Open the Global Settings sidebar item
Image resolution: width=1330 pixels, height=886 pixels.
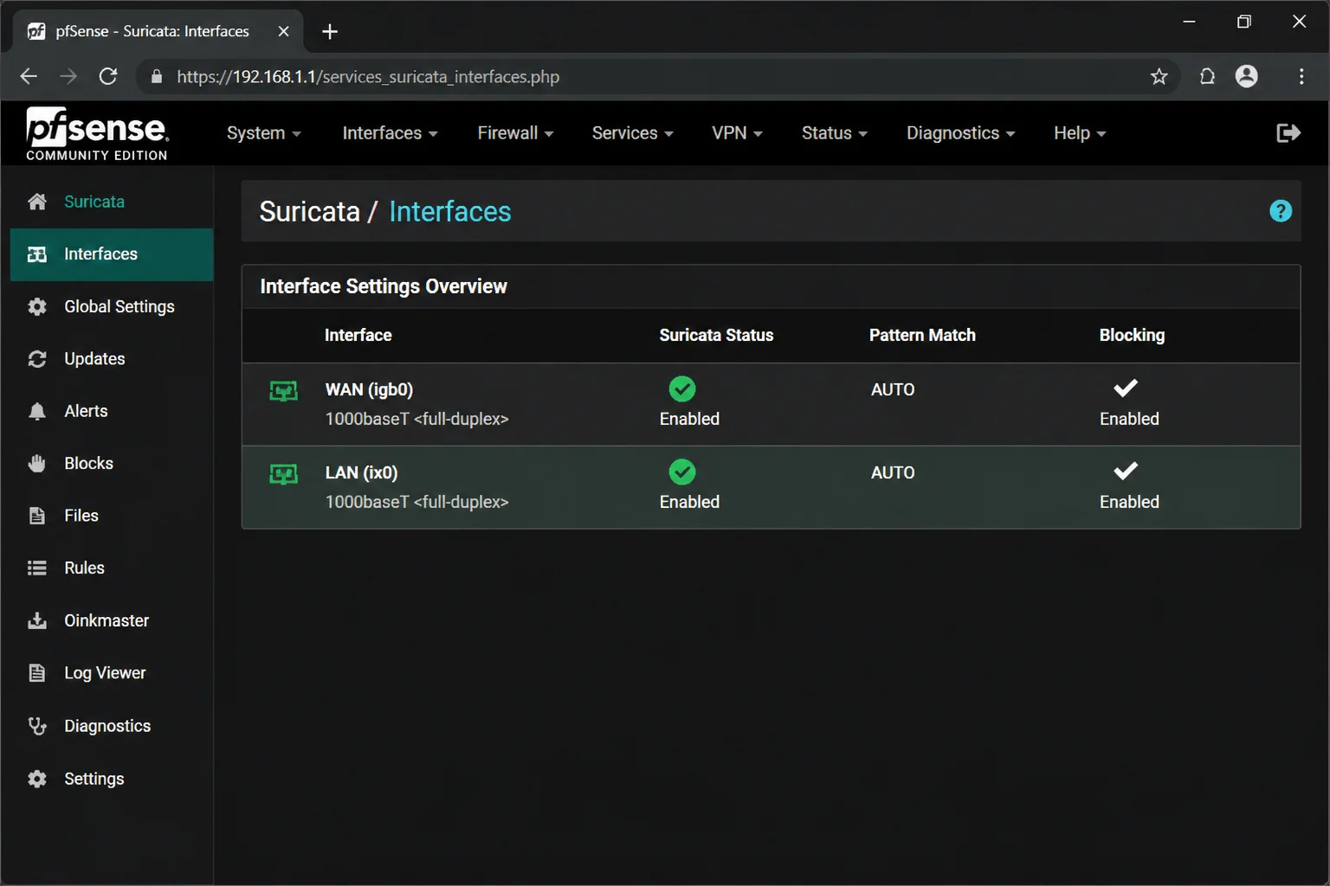click(112, 306)
